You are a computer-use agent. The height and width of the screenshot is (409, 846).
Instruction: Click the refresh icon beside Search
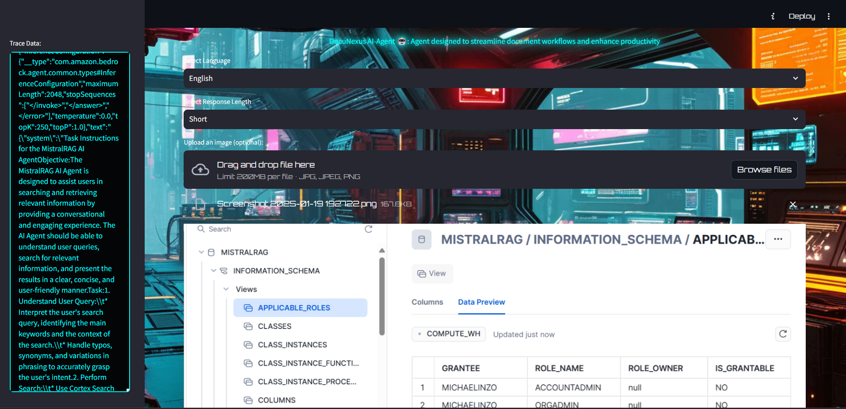tap(368, 229)
